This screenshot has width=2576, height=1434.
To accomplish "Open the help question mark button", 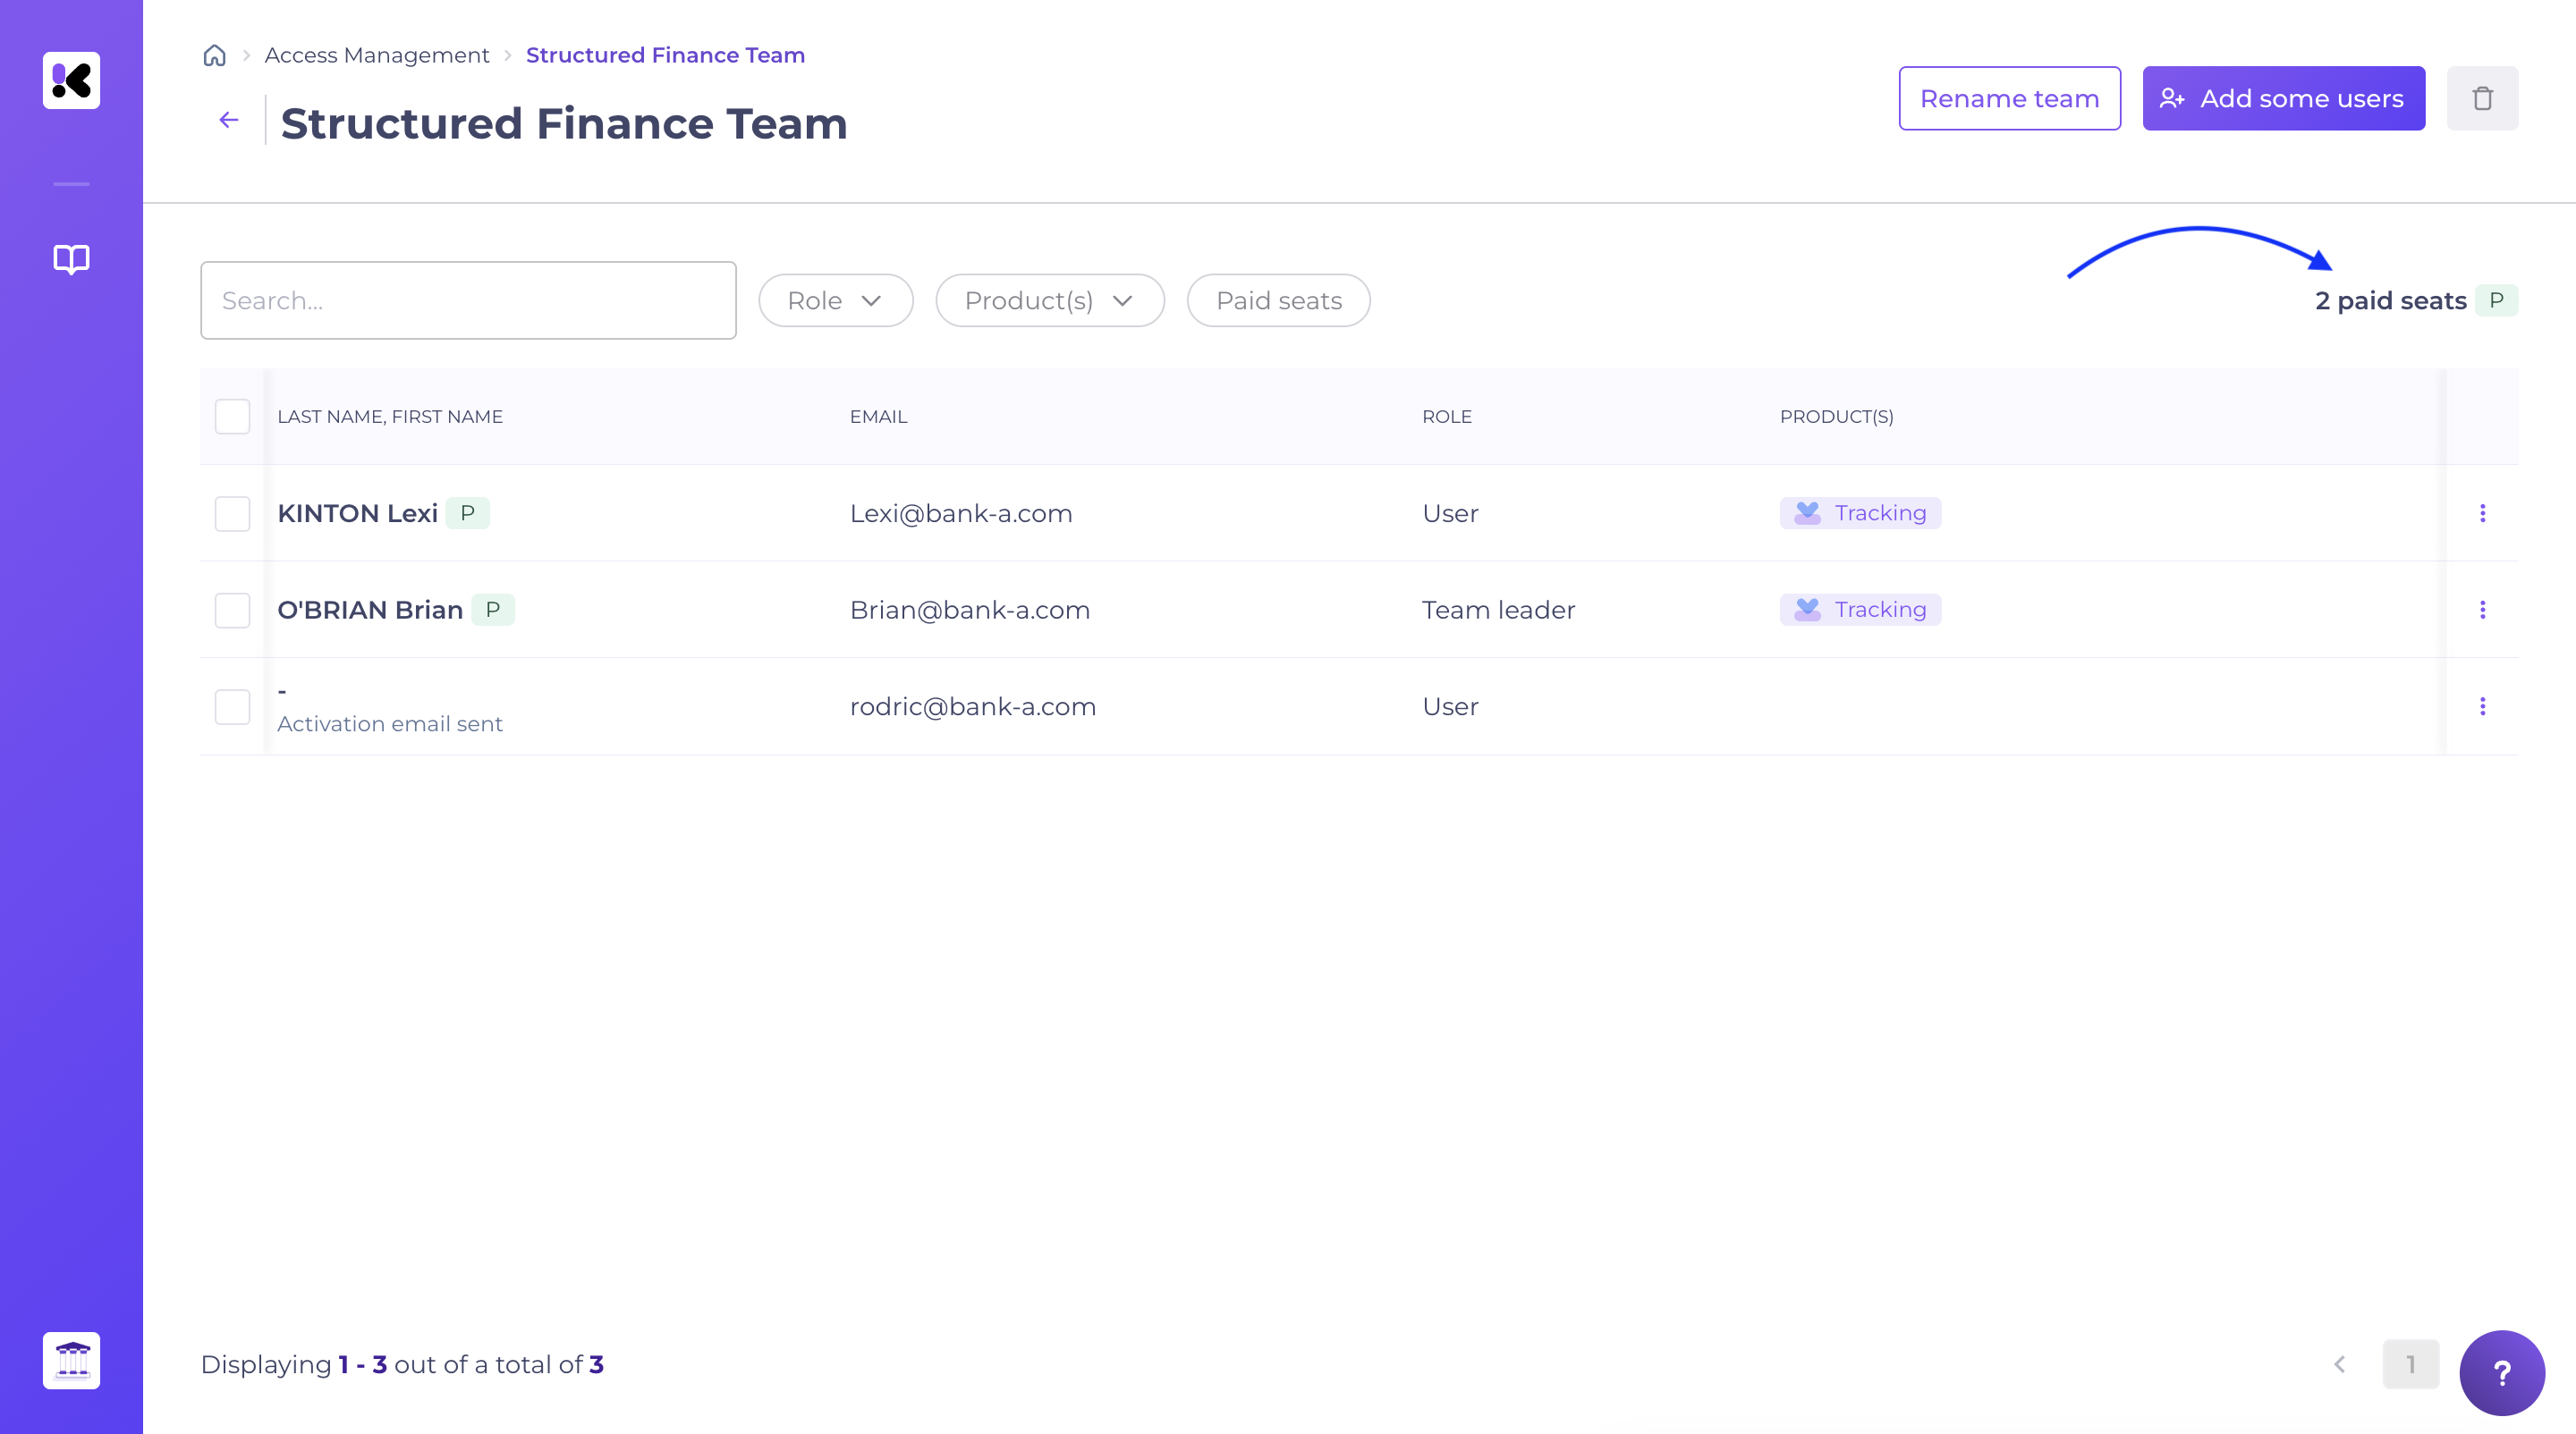I will coord(2501,1372).
